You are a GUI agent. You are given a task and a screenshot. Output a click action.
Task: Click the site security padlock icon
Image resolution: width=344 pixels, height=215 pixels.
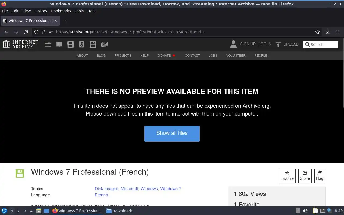[44, 32]
